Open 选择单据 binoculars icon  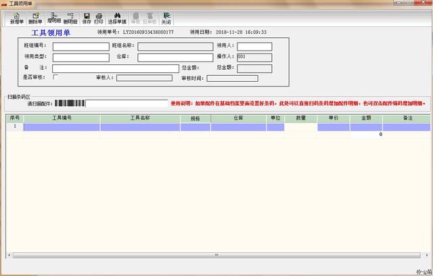[x=117, y=18]
